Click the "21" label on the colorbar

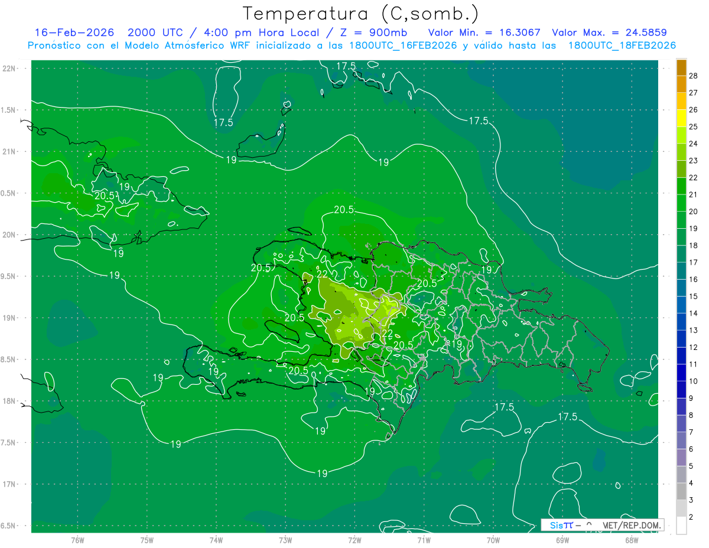tap(694, 194)
